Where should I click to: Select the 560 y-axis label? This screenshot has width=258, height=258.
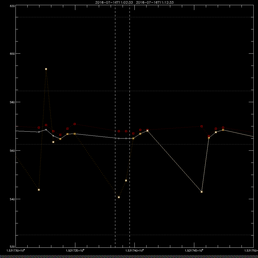[x=12, y=151]
